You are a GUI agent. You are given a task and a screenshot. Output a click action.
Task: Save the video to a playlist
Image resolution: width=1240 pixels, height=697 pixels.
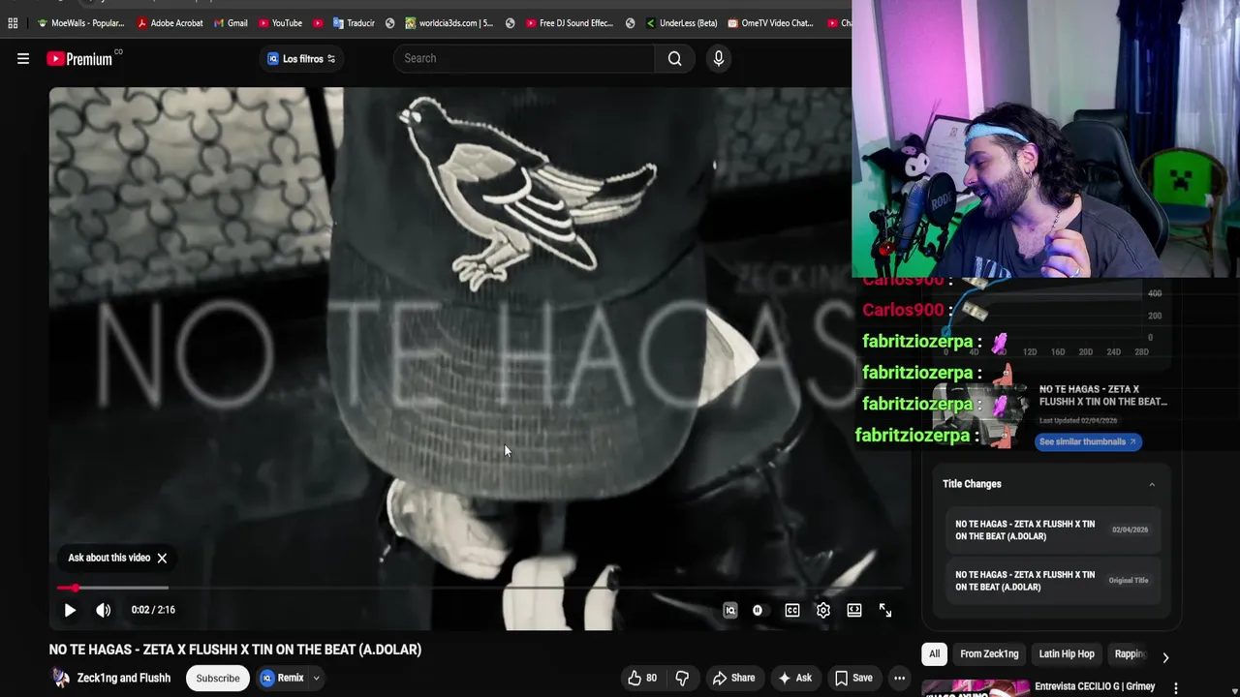pyautogui.click(x=853, y=678)
